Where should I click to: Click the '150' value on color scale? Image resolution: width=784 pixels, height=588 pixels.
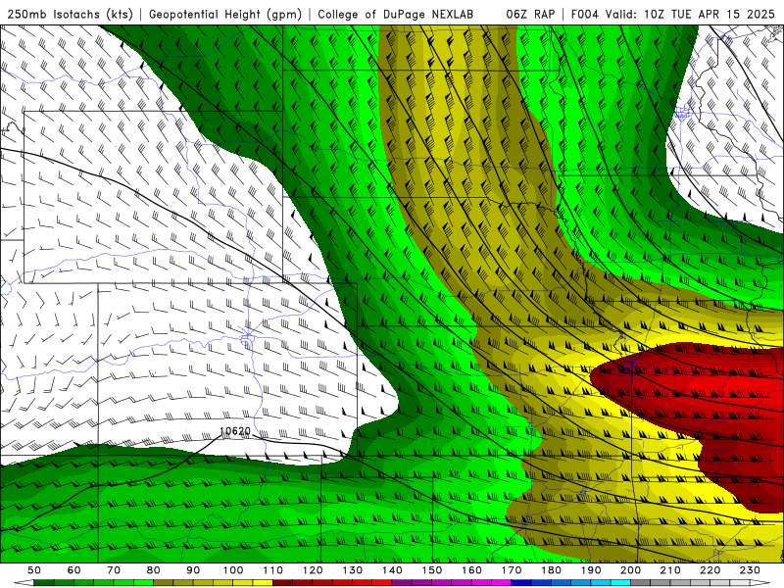point(432,570)
